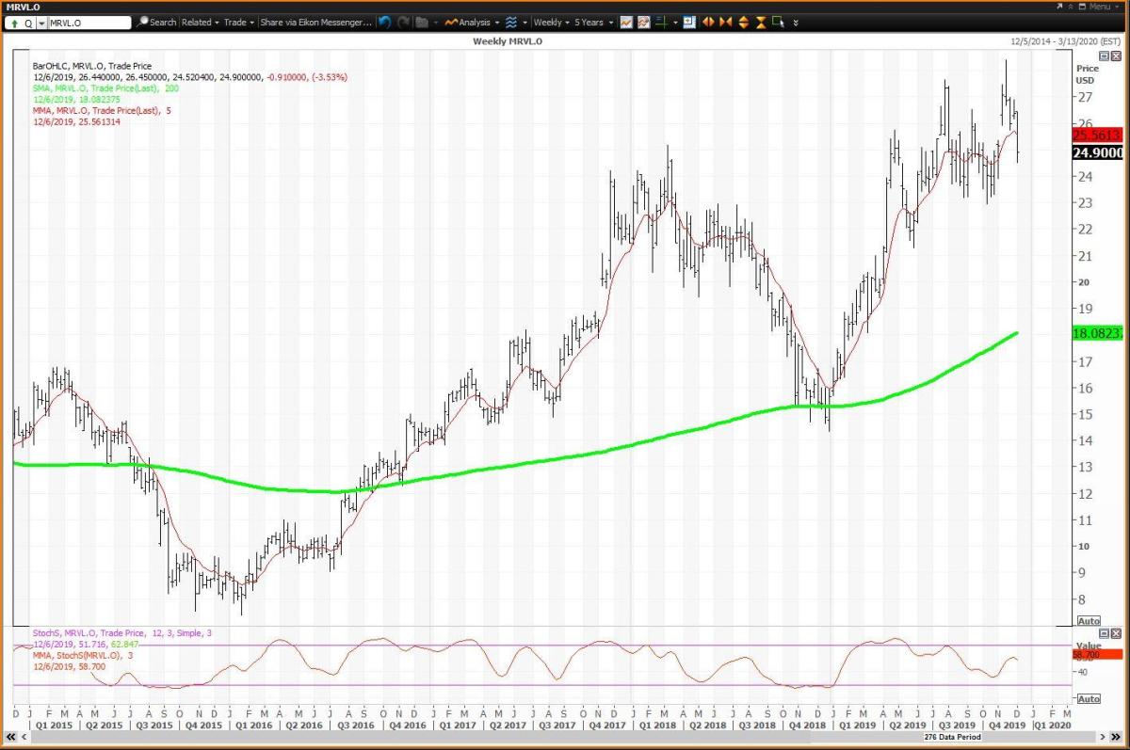
Task: Click the green 18.0823 SMA label
Action: click(x=1096, y=333)
